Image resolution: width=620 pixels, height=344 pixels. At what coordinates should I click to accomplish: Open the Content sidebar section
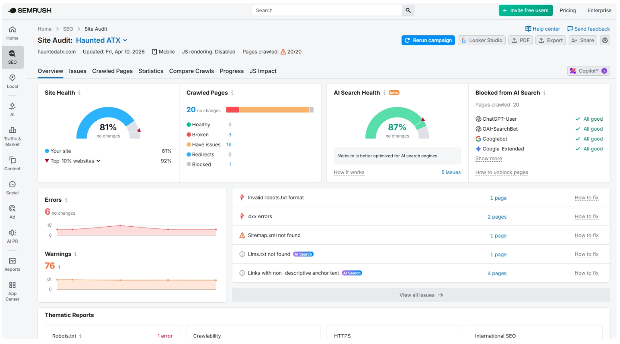(13, 164)
